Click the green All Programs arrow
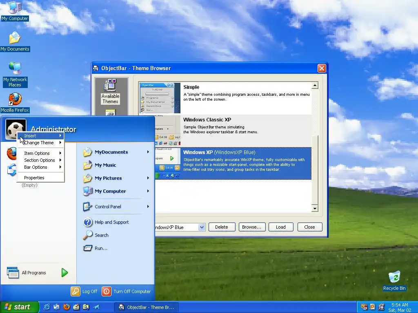The image size is (418, 313). point(64,273)
